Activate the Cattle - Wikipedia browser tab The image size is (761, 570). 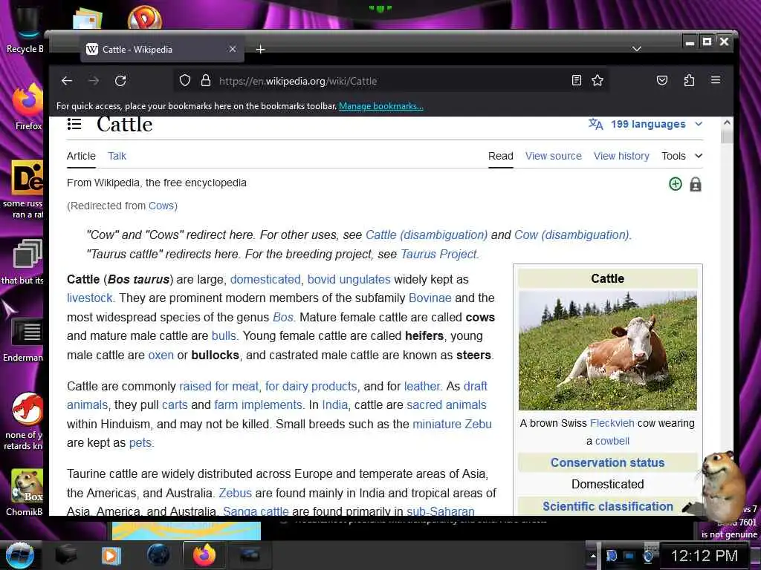coord(162,49)
